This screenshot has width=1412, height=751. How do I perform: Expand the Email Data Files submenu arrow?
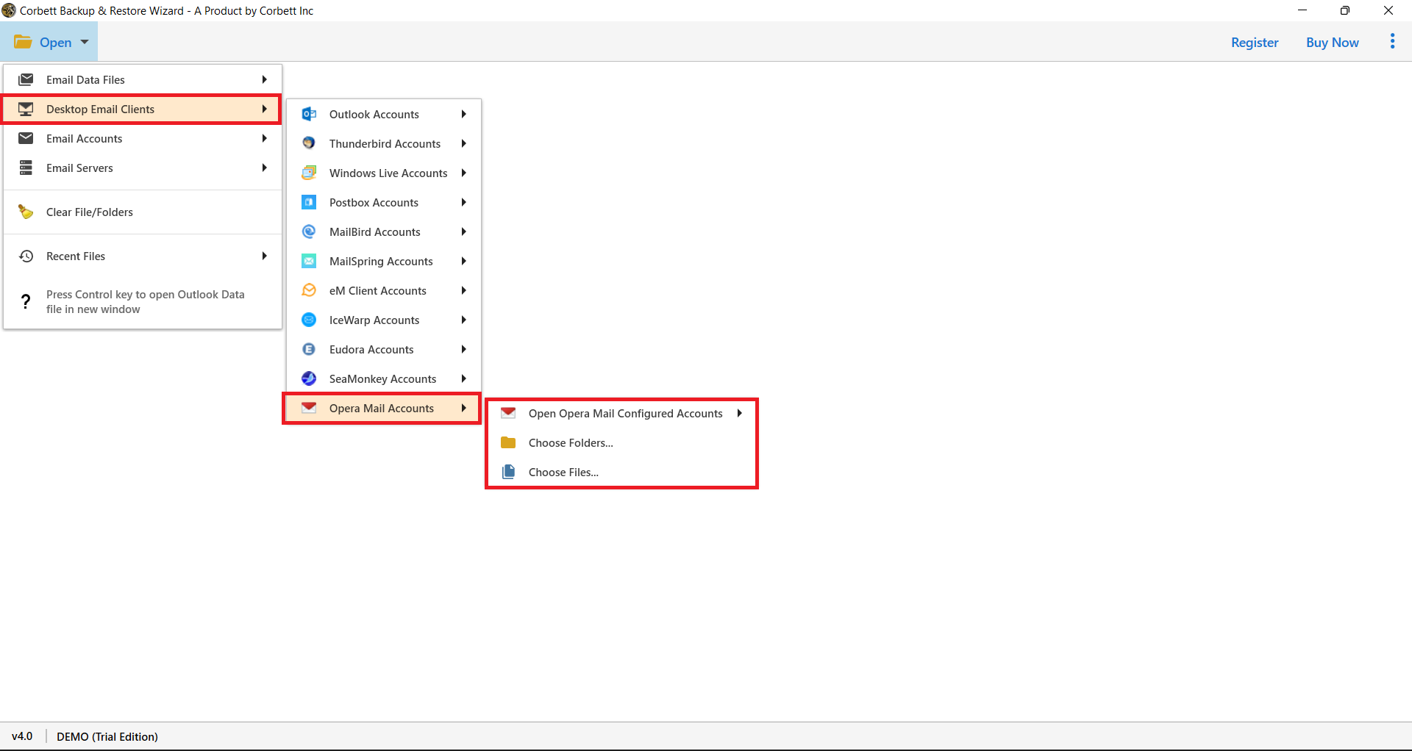tap(264, 79)
